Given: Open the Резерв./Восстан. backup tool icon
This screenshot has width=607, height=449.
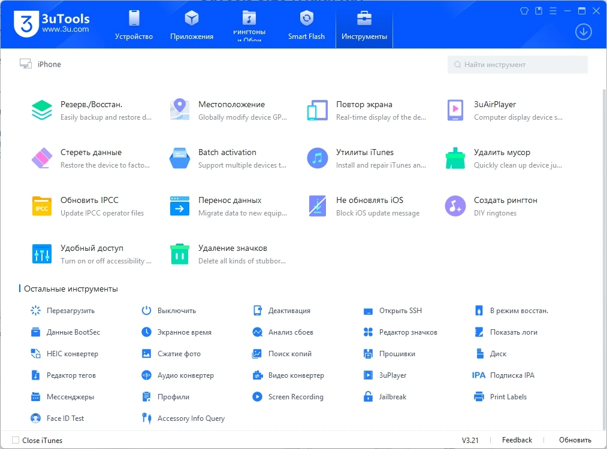Looking at the screenshot, I should click(42, 110).
